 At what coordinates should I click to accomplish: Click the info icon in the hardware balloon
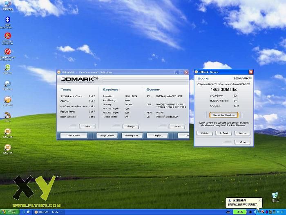tap(230, 201)
